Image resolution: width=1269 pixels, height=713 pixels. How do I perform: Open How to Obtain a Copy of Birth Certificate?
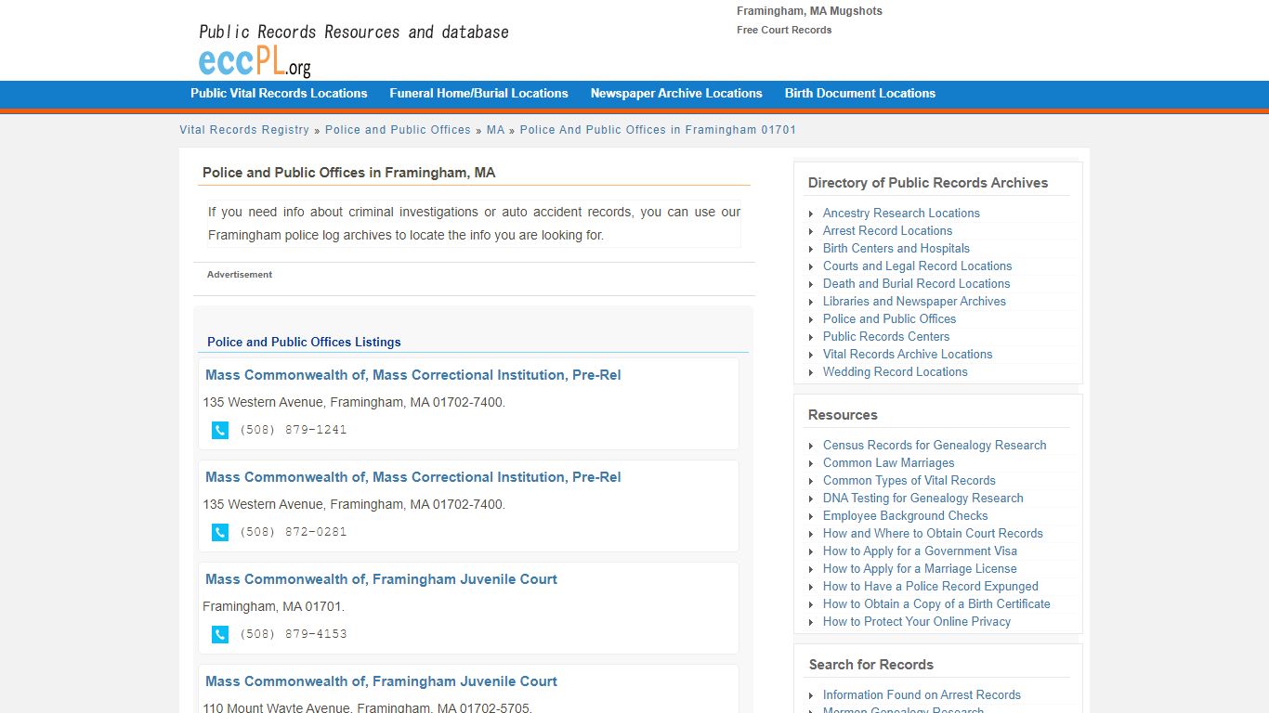(x=936, y=603)
